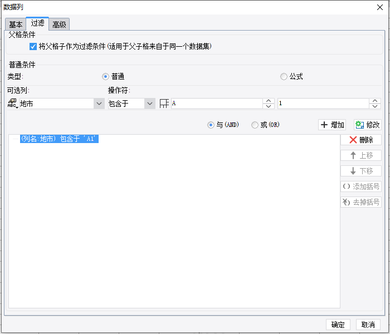Click the column letter field containing A
Screen dimensions: 390x334
[217, 104]
